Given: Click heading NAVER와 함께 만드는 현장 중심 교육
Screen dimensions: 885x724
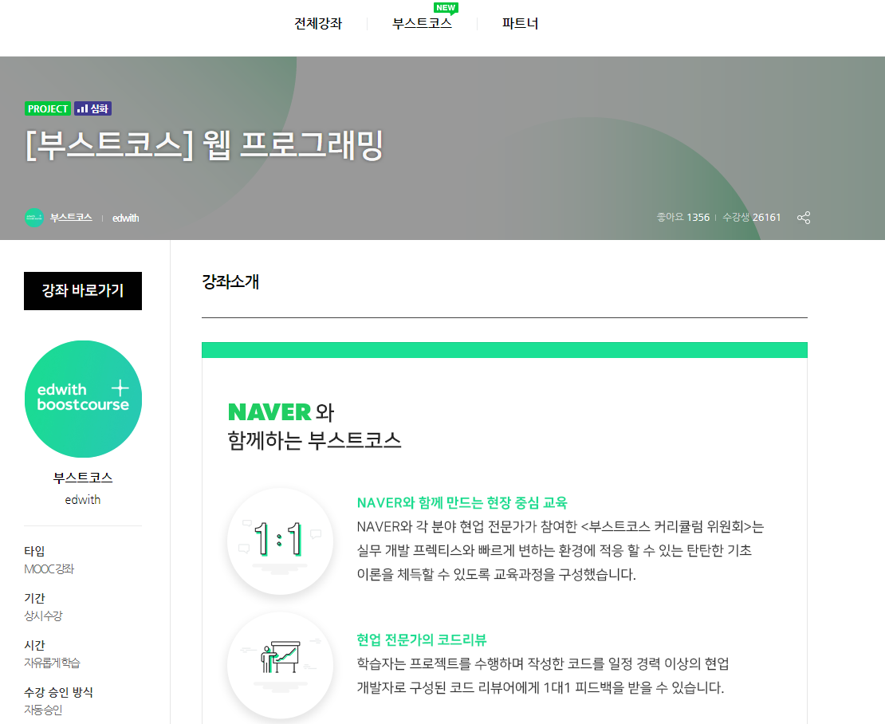Looking at the screenshot, I should (x=462, y=503).
